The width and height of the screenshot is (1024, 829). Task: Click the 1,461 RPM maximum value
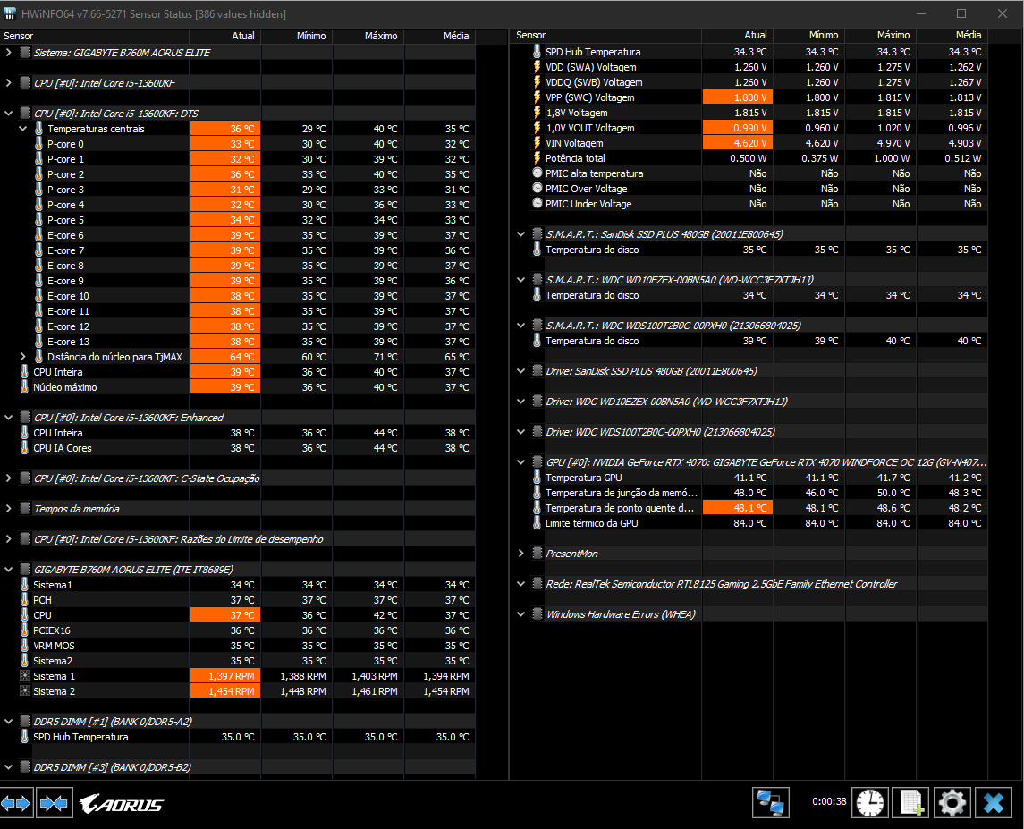click(x=374, y=691)
